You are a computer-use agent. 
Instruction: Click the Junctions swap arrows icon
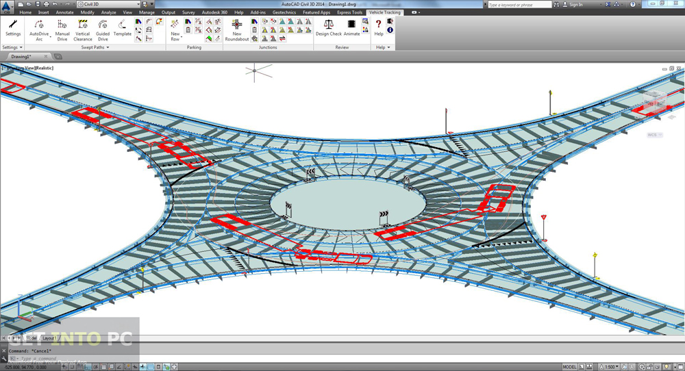tap(282, 39)
